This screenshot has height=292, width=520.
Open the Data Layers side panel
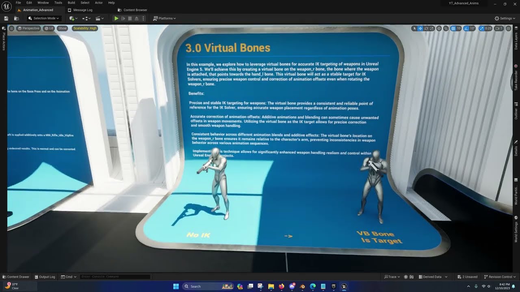(516, 39)
